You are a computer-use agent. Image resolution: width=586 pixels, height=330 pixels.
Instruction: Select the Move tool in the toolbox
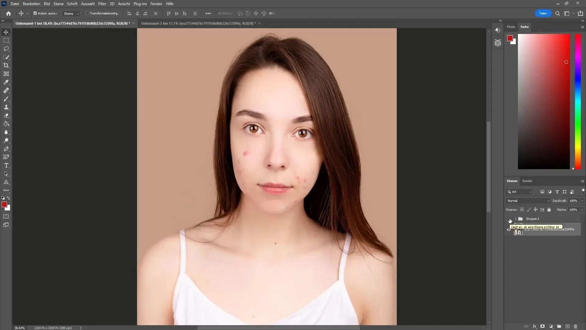(x=6, y=32)
